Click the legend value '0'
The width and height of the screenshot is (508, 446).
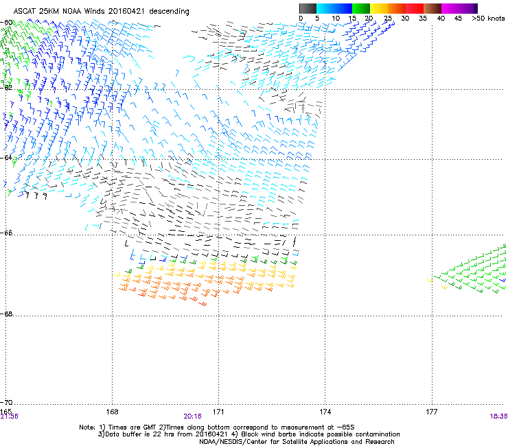pyautogui.click(x=301, y=18)
